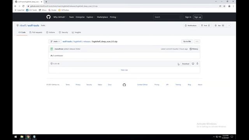Go back using browser back arrow
Screen dimensions: 249x140
coord(15,6)
